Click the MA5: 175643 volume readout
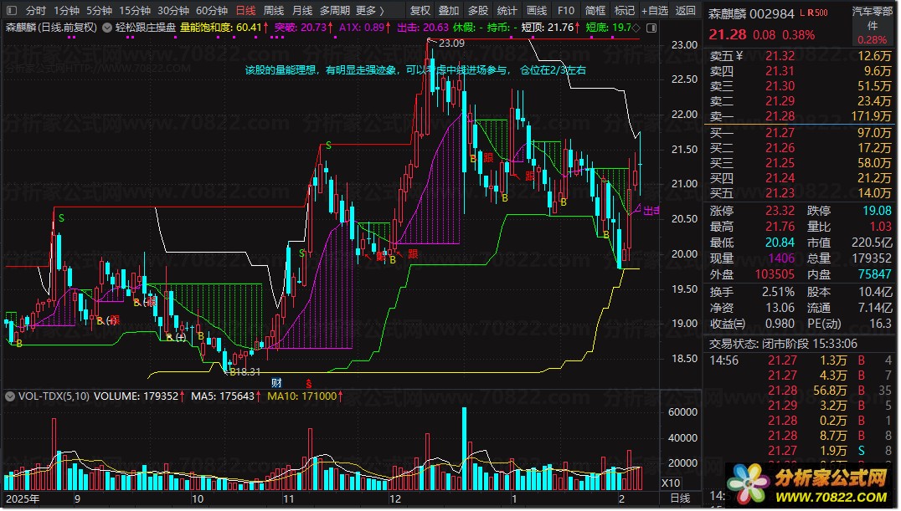This screenshot has height=511, width=901. tap(226, 396)
